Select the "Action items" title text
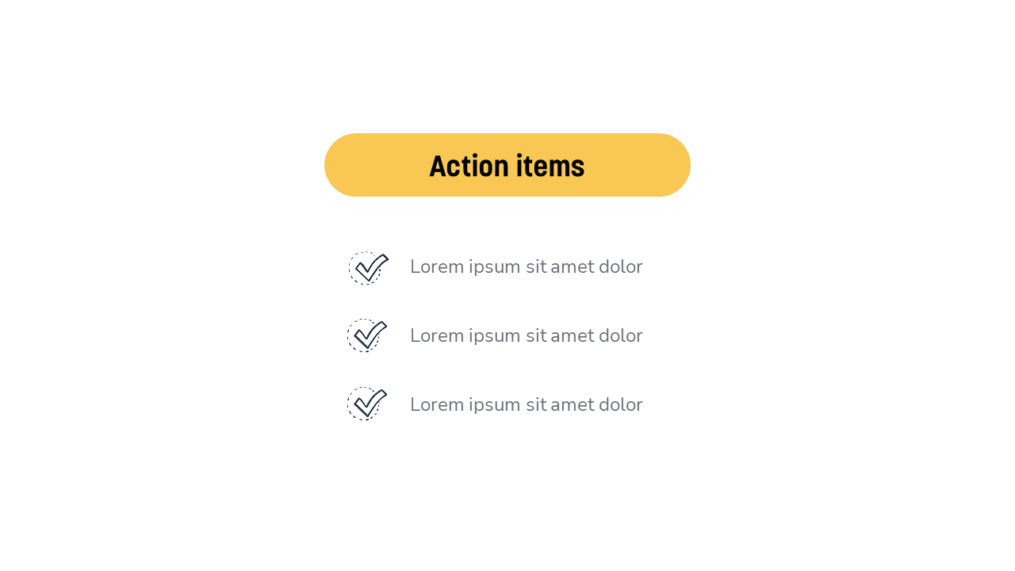 (507, 166)
